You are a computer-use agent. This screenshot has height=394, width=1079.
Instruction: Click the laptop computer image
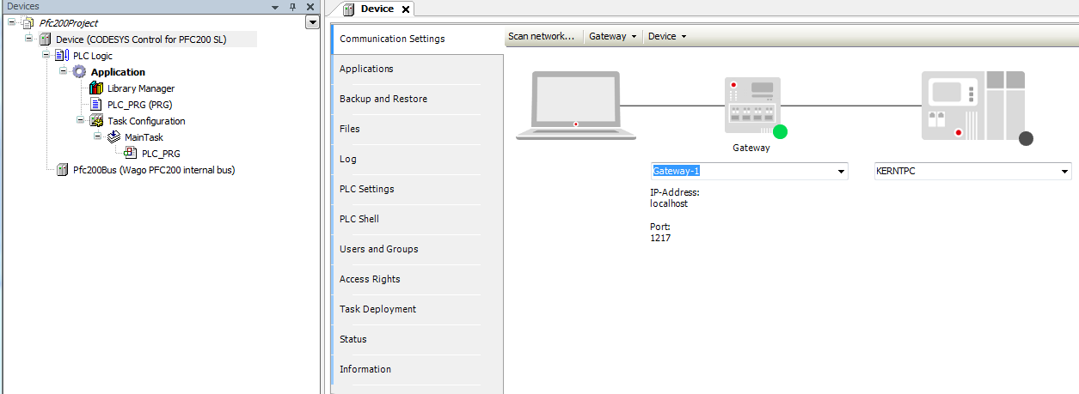575,106
